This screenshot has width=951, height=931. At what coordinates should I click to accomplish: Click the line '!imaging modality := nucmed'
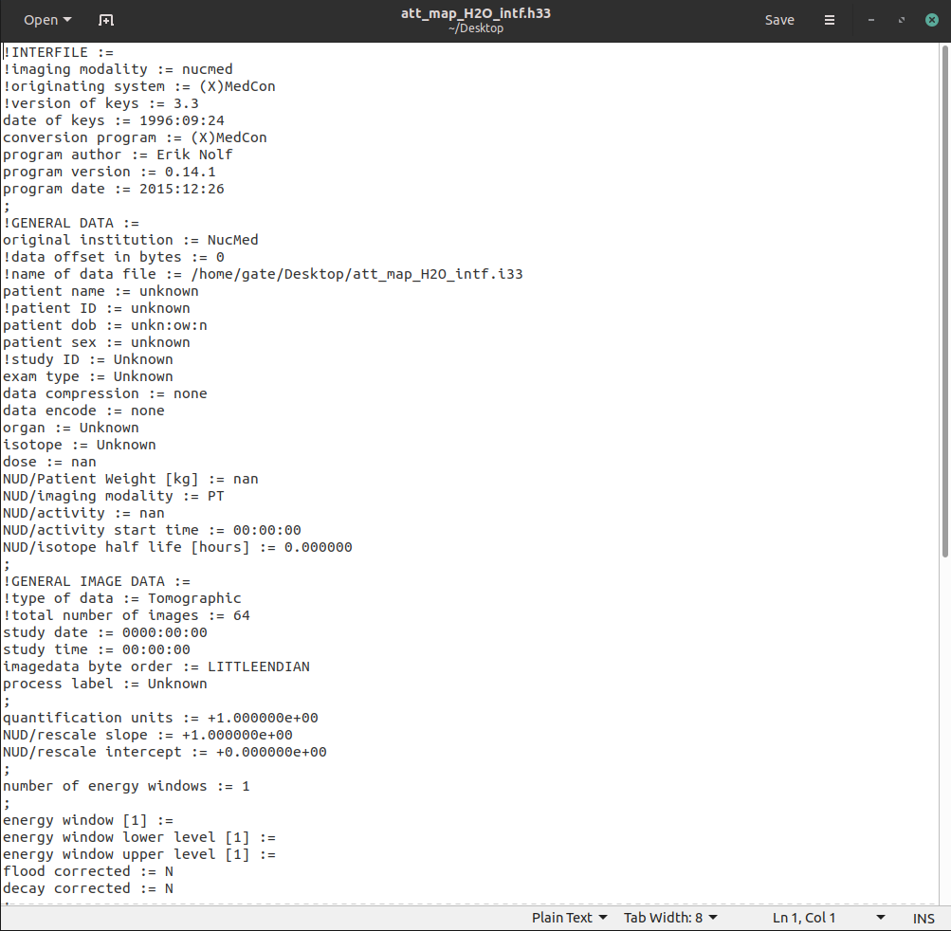(x=118, y=69)
